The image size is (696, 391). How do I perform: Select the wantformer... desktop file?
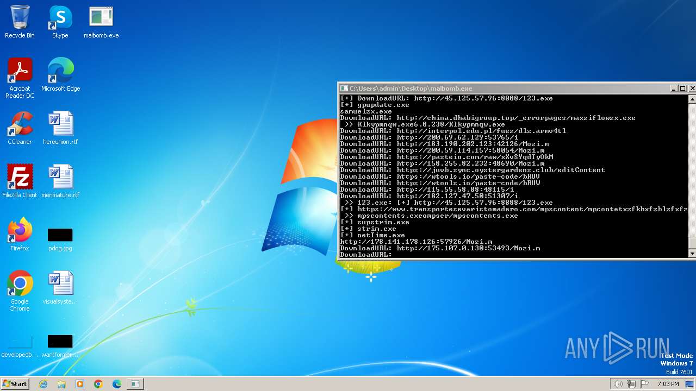pos(60,347)
